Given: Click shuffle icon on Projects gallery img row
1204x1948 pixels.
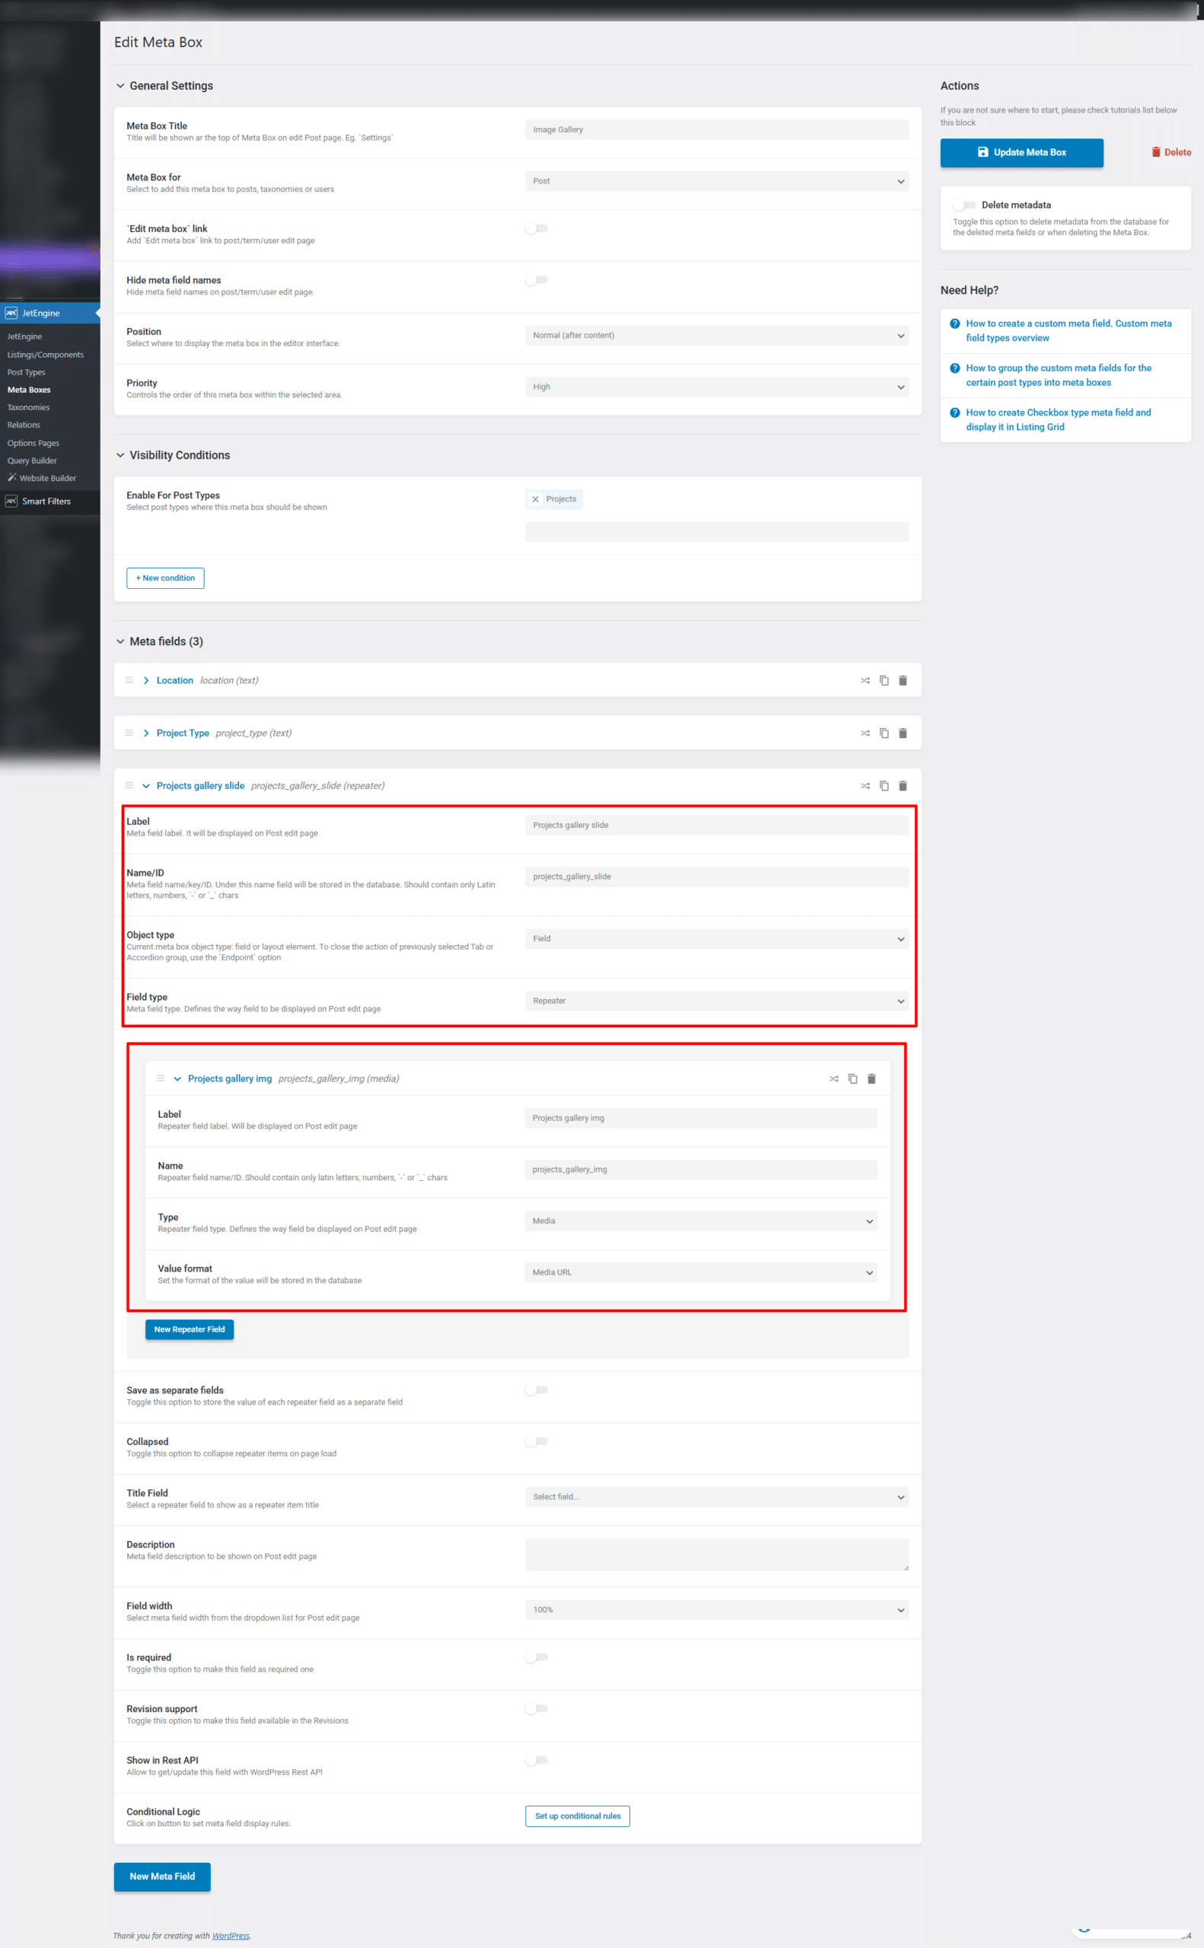Looking at the screenshot, I should [833, 1078].
